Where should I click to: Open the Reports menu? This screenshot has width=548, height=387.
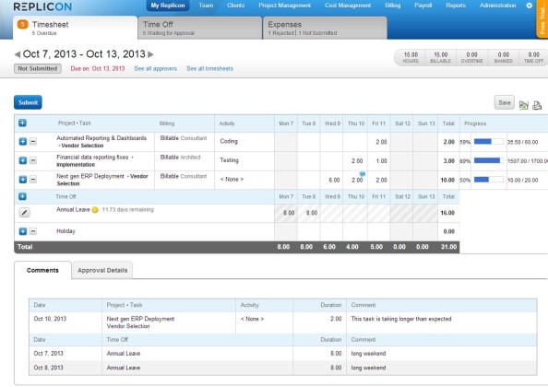coord(456,6)
